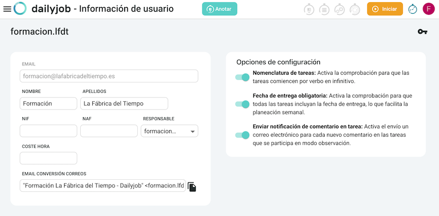The width and height of the screenshot is (439, 216).
Task: Toggle Enviar notificación de comentario switch
Action: pos(242,135)
